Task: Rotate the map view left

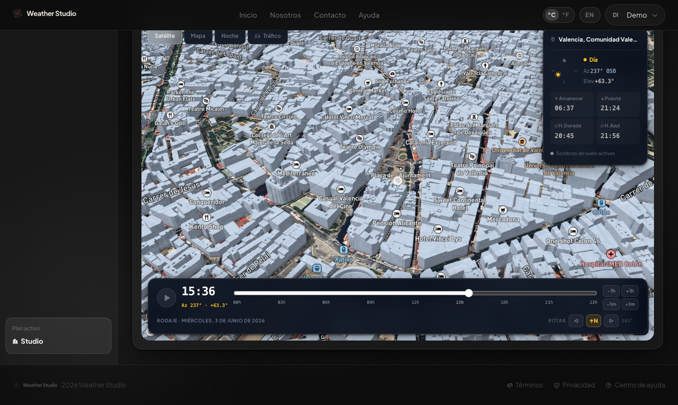Action: point(575,321)
